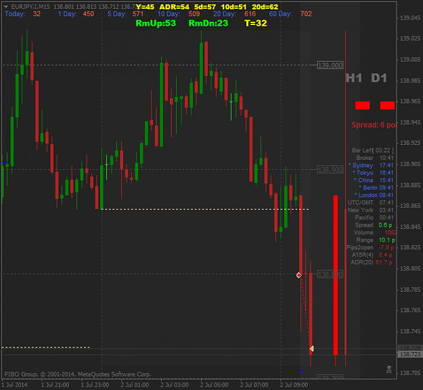Click the 138.765 price axis label

pos(410,310)
